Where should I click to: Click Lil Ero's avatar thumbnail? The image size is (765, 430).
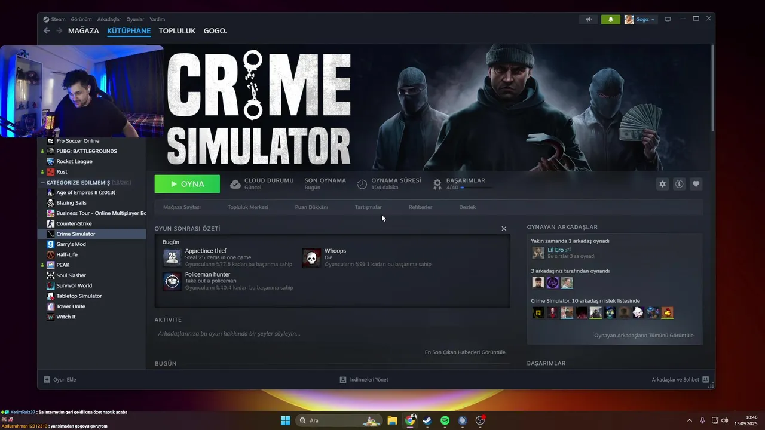(538, 253)
